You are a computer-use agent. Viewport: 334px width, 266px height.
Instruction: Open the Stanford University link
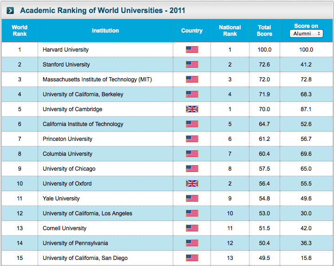tap(66, 65)
